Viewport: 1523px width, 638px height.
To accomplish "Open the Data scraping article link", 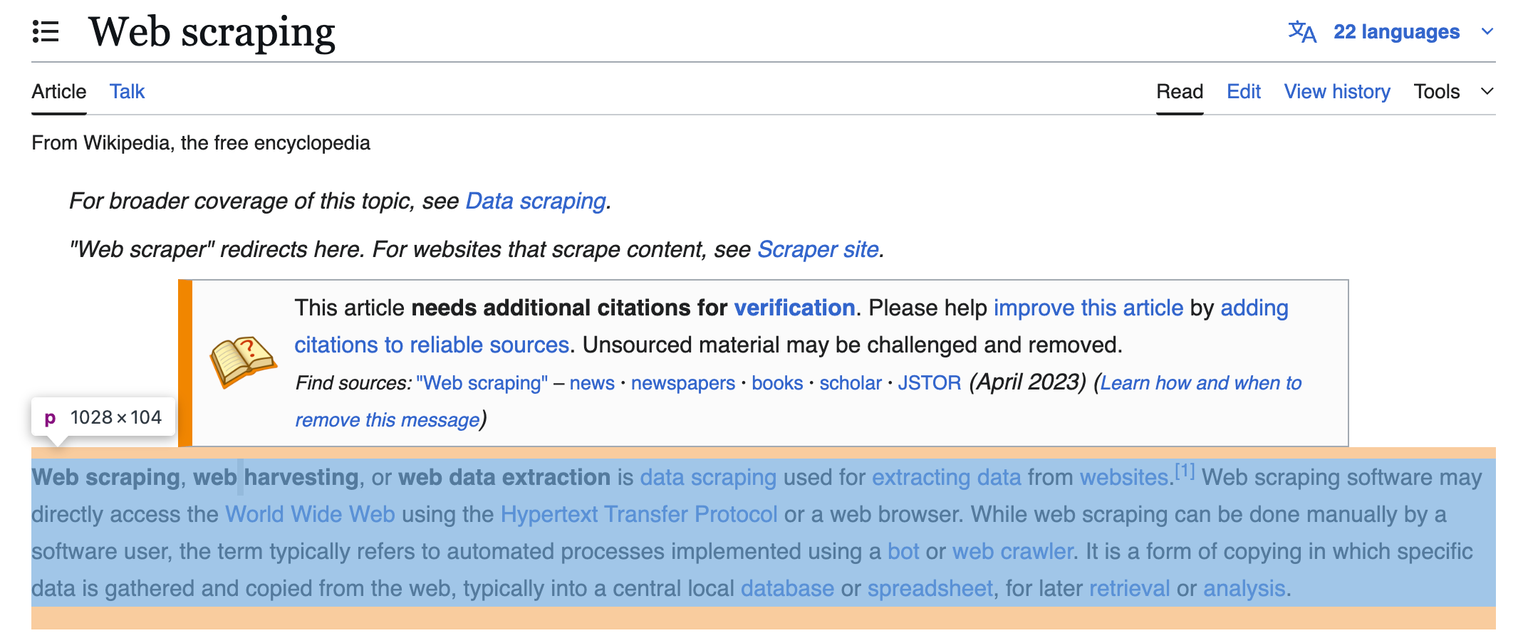I will click(535, 201).
